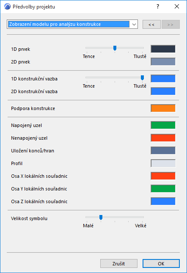This screenshot has width=187, height=273.
Task: Click the Podpora konstrukce label
Action: [33, 108]
